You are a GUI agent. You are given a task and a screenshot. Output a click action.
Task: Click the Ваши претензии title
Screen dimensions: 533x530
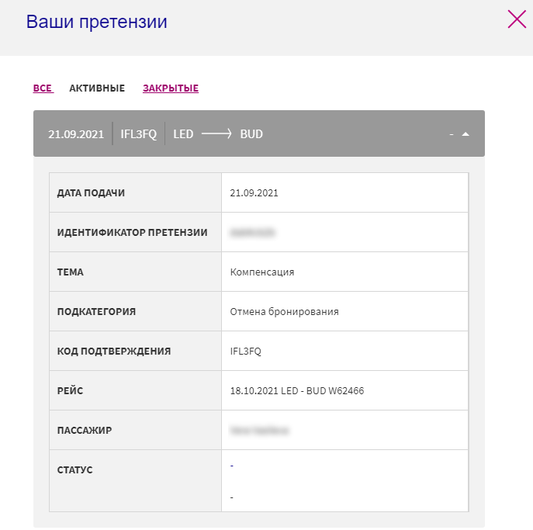coord(97,22)
